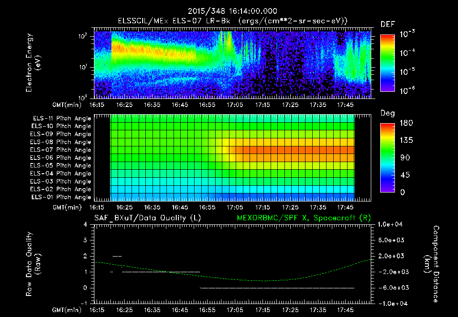Image resolution: width=458 pixels, height=317 pixels.
Task: Click the DEF color bar at top right
Action: (x=387, y=63)
